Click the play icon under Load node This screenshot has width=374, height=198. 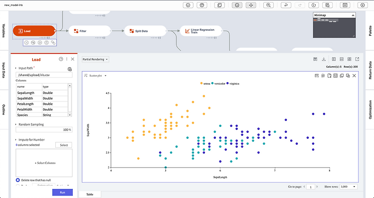(x=40, y=43)
